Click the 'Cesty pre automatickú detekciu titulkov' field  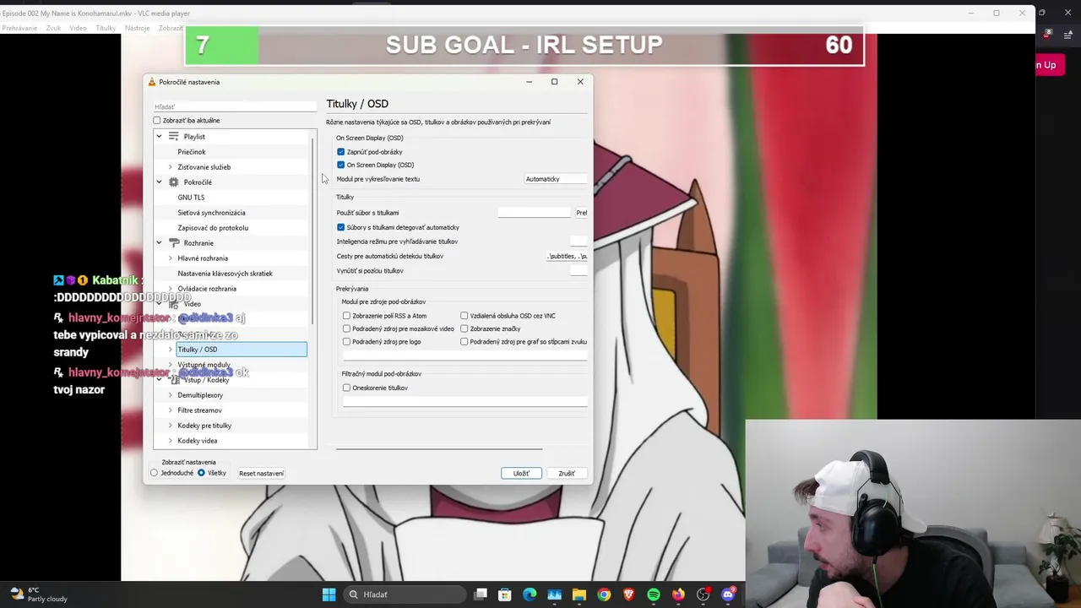click(567, 256)
